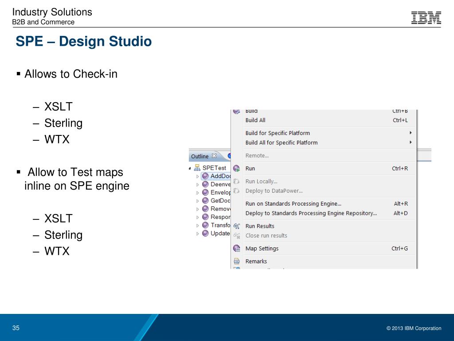Open the Build for Specific Platform submenu arrow
The image size is (454, 341).
411,133
